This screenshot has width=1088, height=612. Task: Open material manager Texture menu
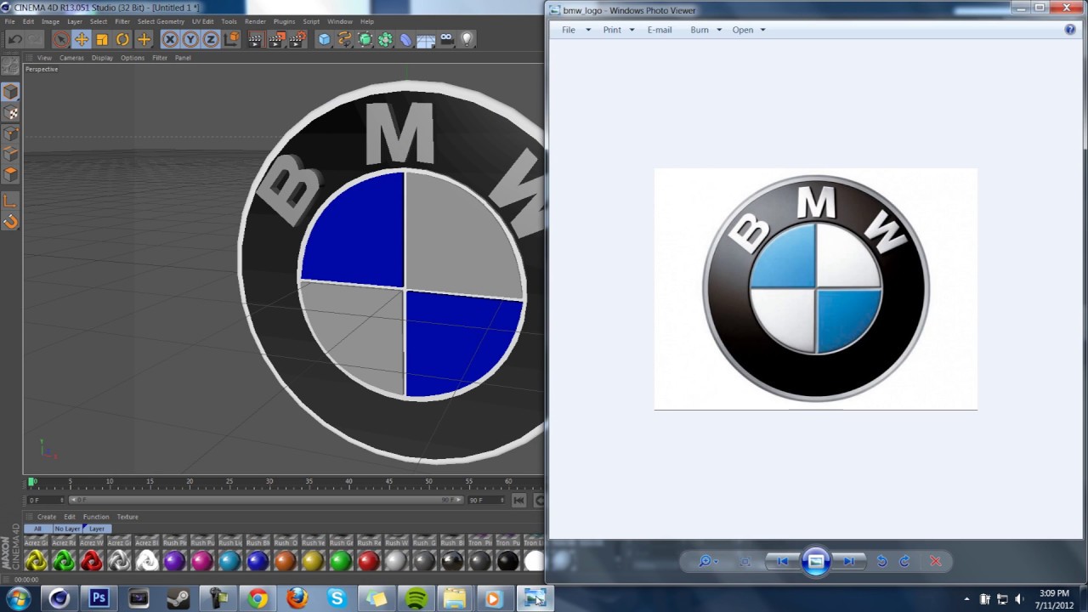coord(127,517)
